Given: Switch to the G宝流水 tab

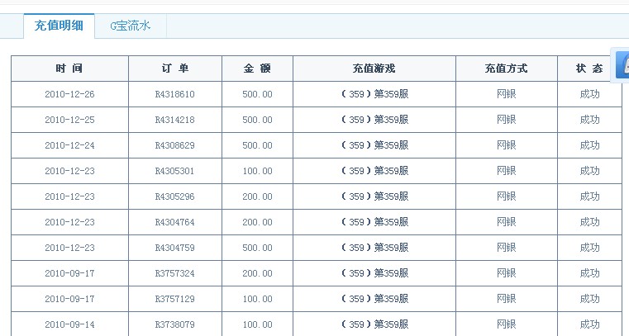Looking at the screenshot, I should pos(131,26).
